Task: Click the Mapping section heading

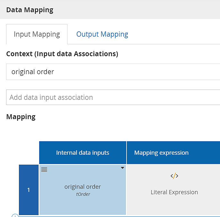Action: (21, 117)
